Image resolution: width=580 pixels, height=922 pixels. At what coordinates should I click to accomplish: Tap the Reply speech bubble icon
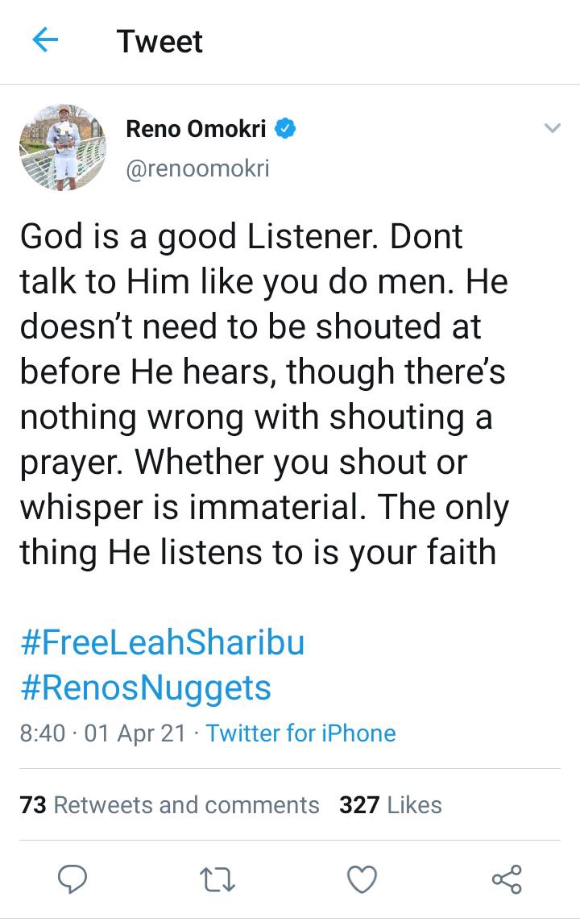click(x=72, y=879)
